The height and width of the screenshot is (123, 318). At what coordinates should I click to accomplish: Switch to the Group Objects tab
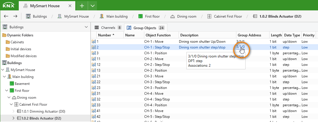pyautogui.click(x=146, y=28)
